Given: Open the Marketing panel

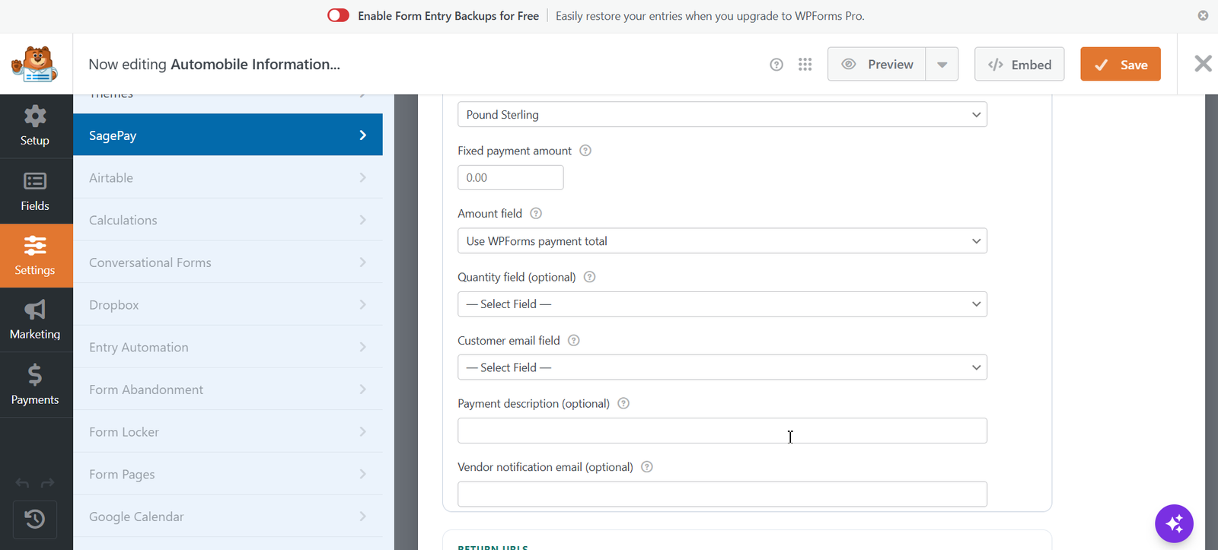Looking at the screenshot, I should coord(35,320).
